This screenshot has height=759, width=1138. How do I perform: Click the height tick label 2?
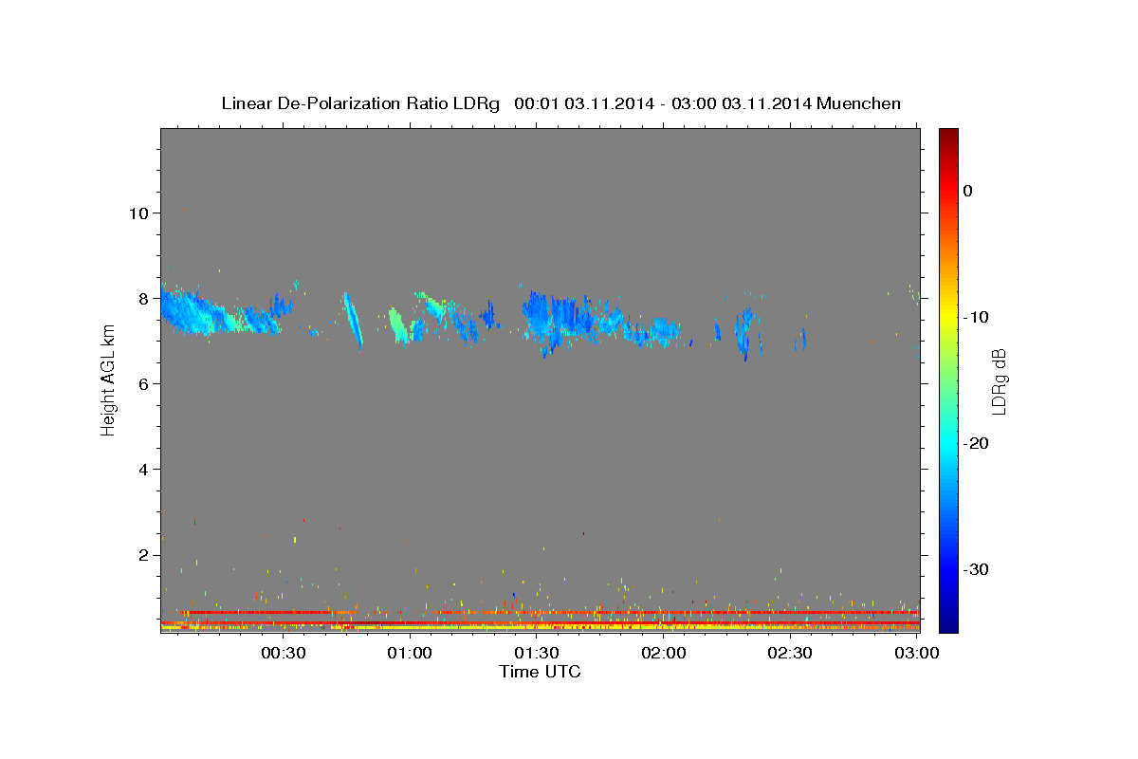pyautogui.click(x=142, y=555)
